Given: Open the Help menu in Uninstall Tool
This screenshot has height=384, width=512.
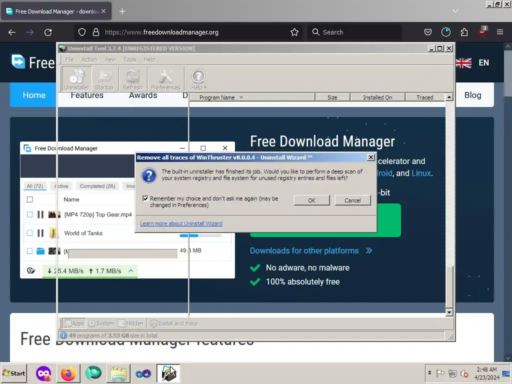Looking at the screenshot, I should coord(149,59).
